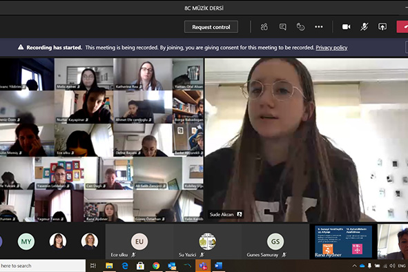This screenshot has width=408, height=272.
Task: Hang up with the red Leave button
Action: [x=402, y=27]
